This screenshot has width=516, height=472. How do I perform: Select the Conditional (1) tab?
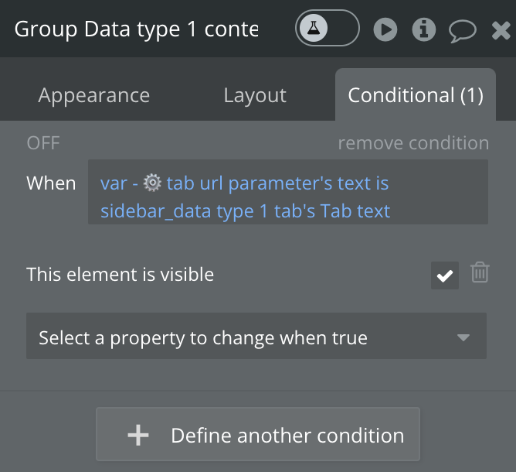(x=416, y=95)
